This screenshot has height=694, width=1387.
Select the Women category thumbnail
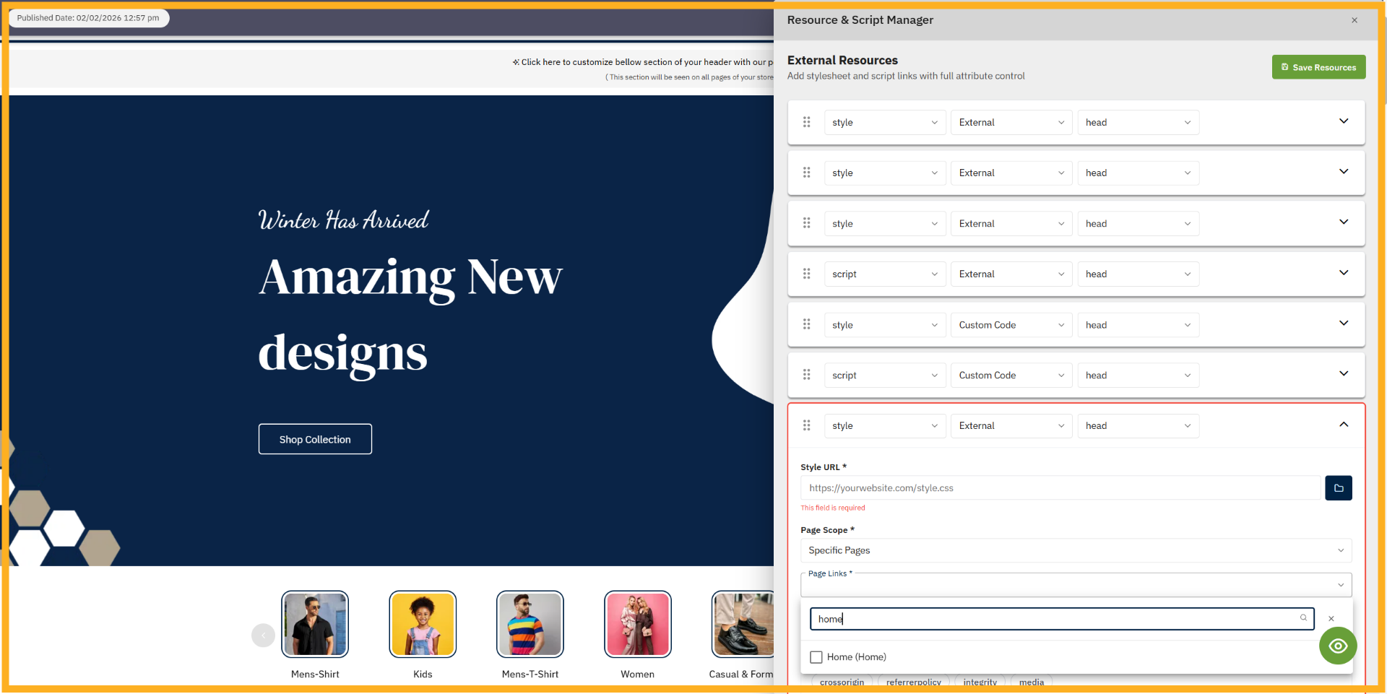point(637,623)
